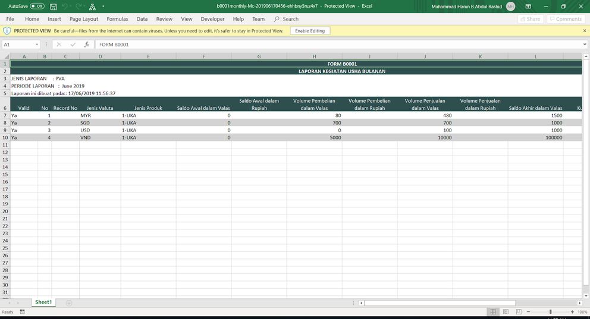Click the vertical scroll down arrow
This screenshot has width=590, height=319.
click(x=586, y=296)
